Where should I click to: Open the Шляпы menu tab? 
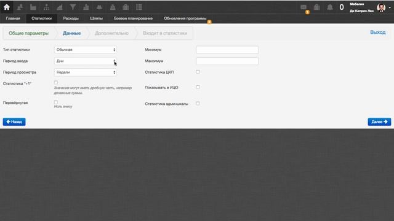[x=96, y=18]
